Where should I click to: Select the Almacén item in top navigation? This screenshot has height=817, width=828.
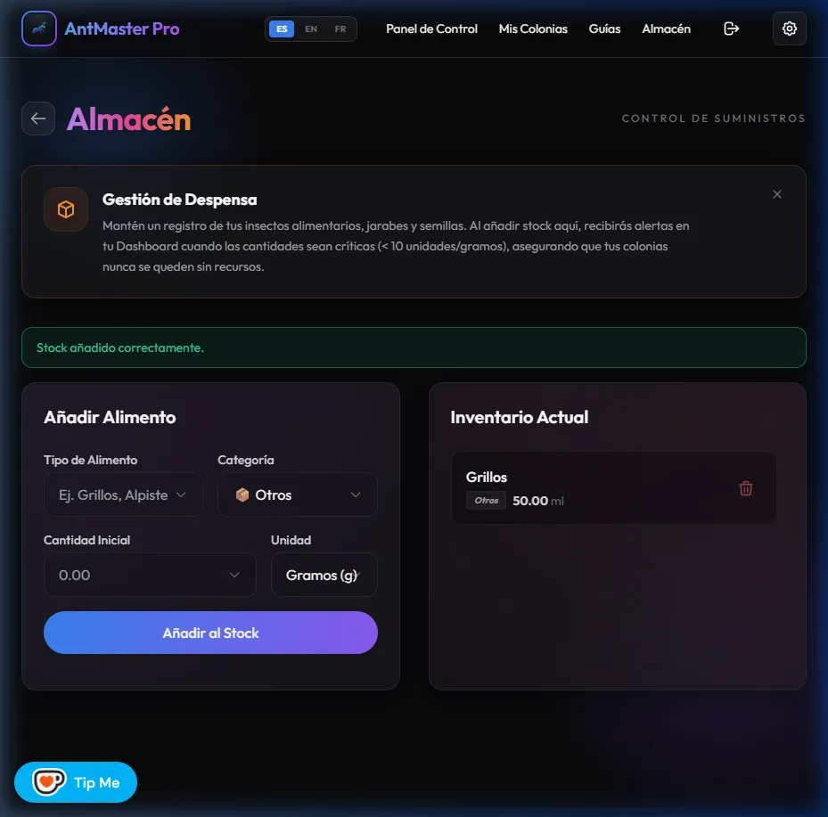[666, 29]
